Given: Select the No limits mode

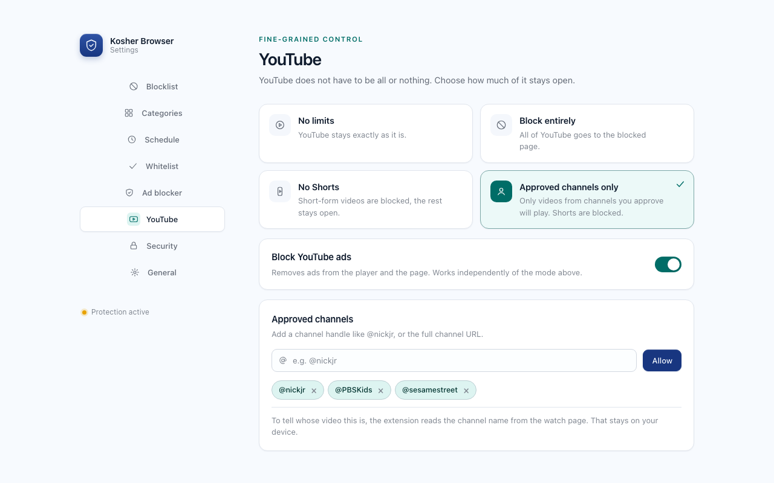Looking at the screenshot, I should (366, 133).
